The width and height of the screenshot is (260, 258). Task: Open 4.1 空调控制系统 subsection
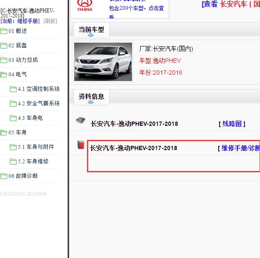coord(39,89)
